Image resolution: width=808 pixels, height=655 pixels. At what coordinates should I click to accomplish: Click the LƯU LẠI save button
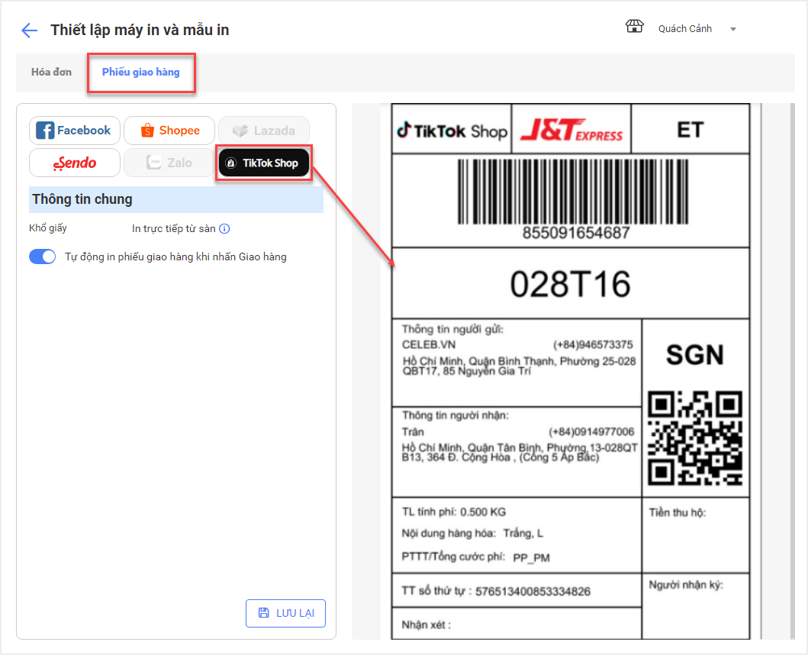click(285, 613)
